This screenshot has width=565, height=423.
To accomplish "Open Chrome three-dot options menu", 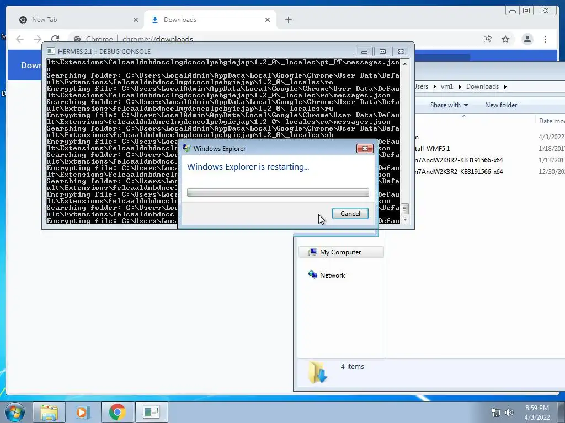I will [546, 39].
